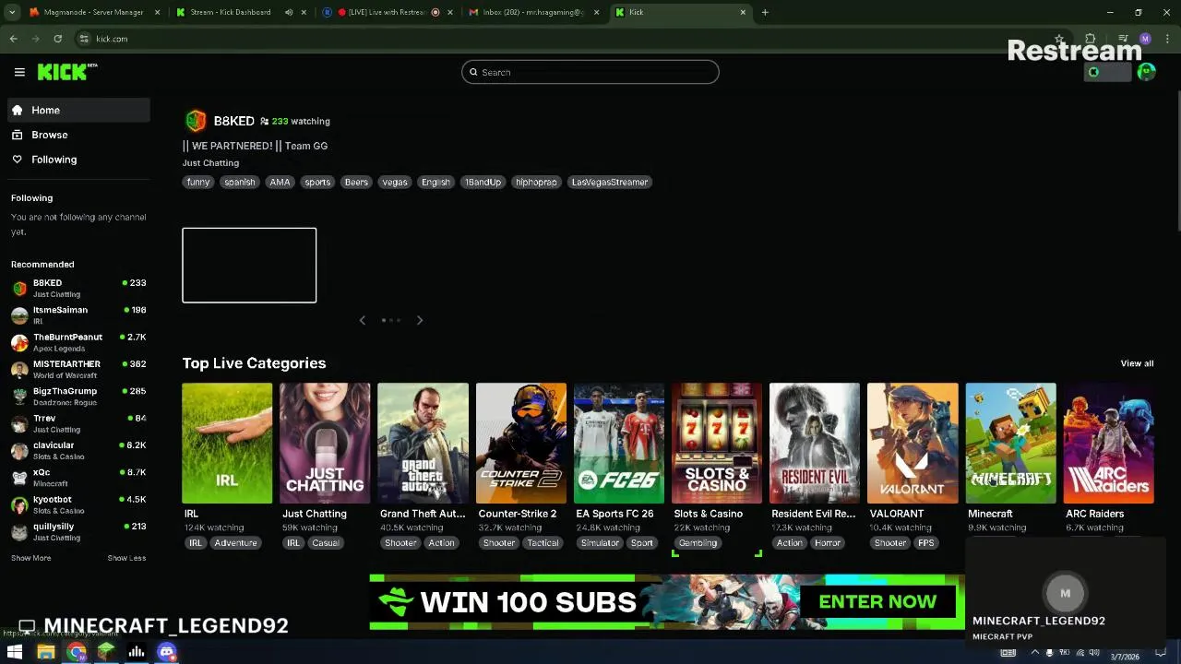Image resolution: width=1181 pixels, height=664 pixels.
Task: Reload the page
Action: click(x=57, y=39)
